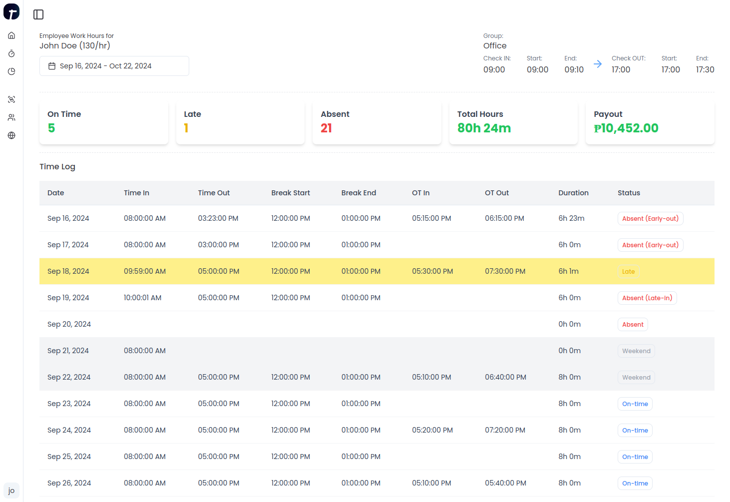This screenshot has width=730, height=502.
Task: Click the globe icon in the sidebar
Action: (x=11, y=135)
